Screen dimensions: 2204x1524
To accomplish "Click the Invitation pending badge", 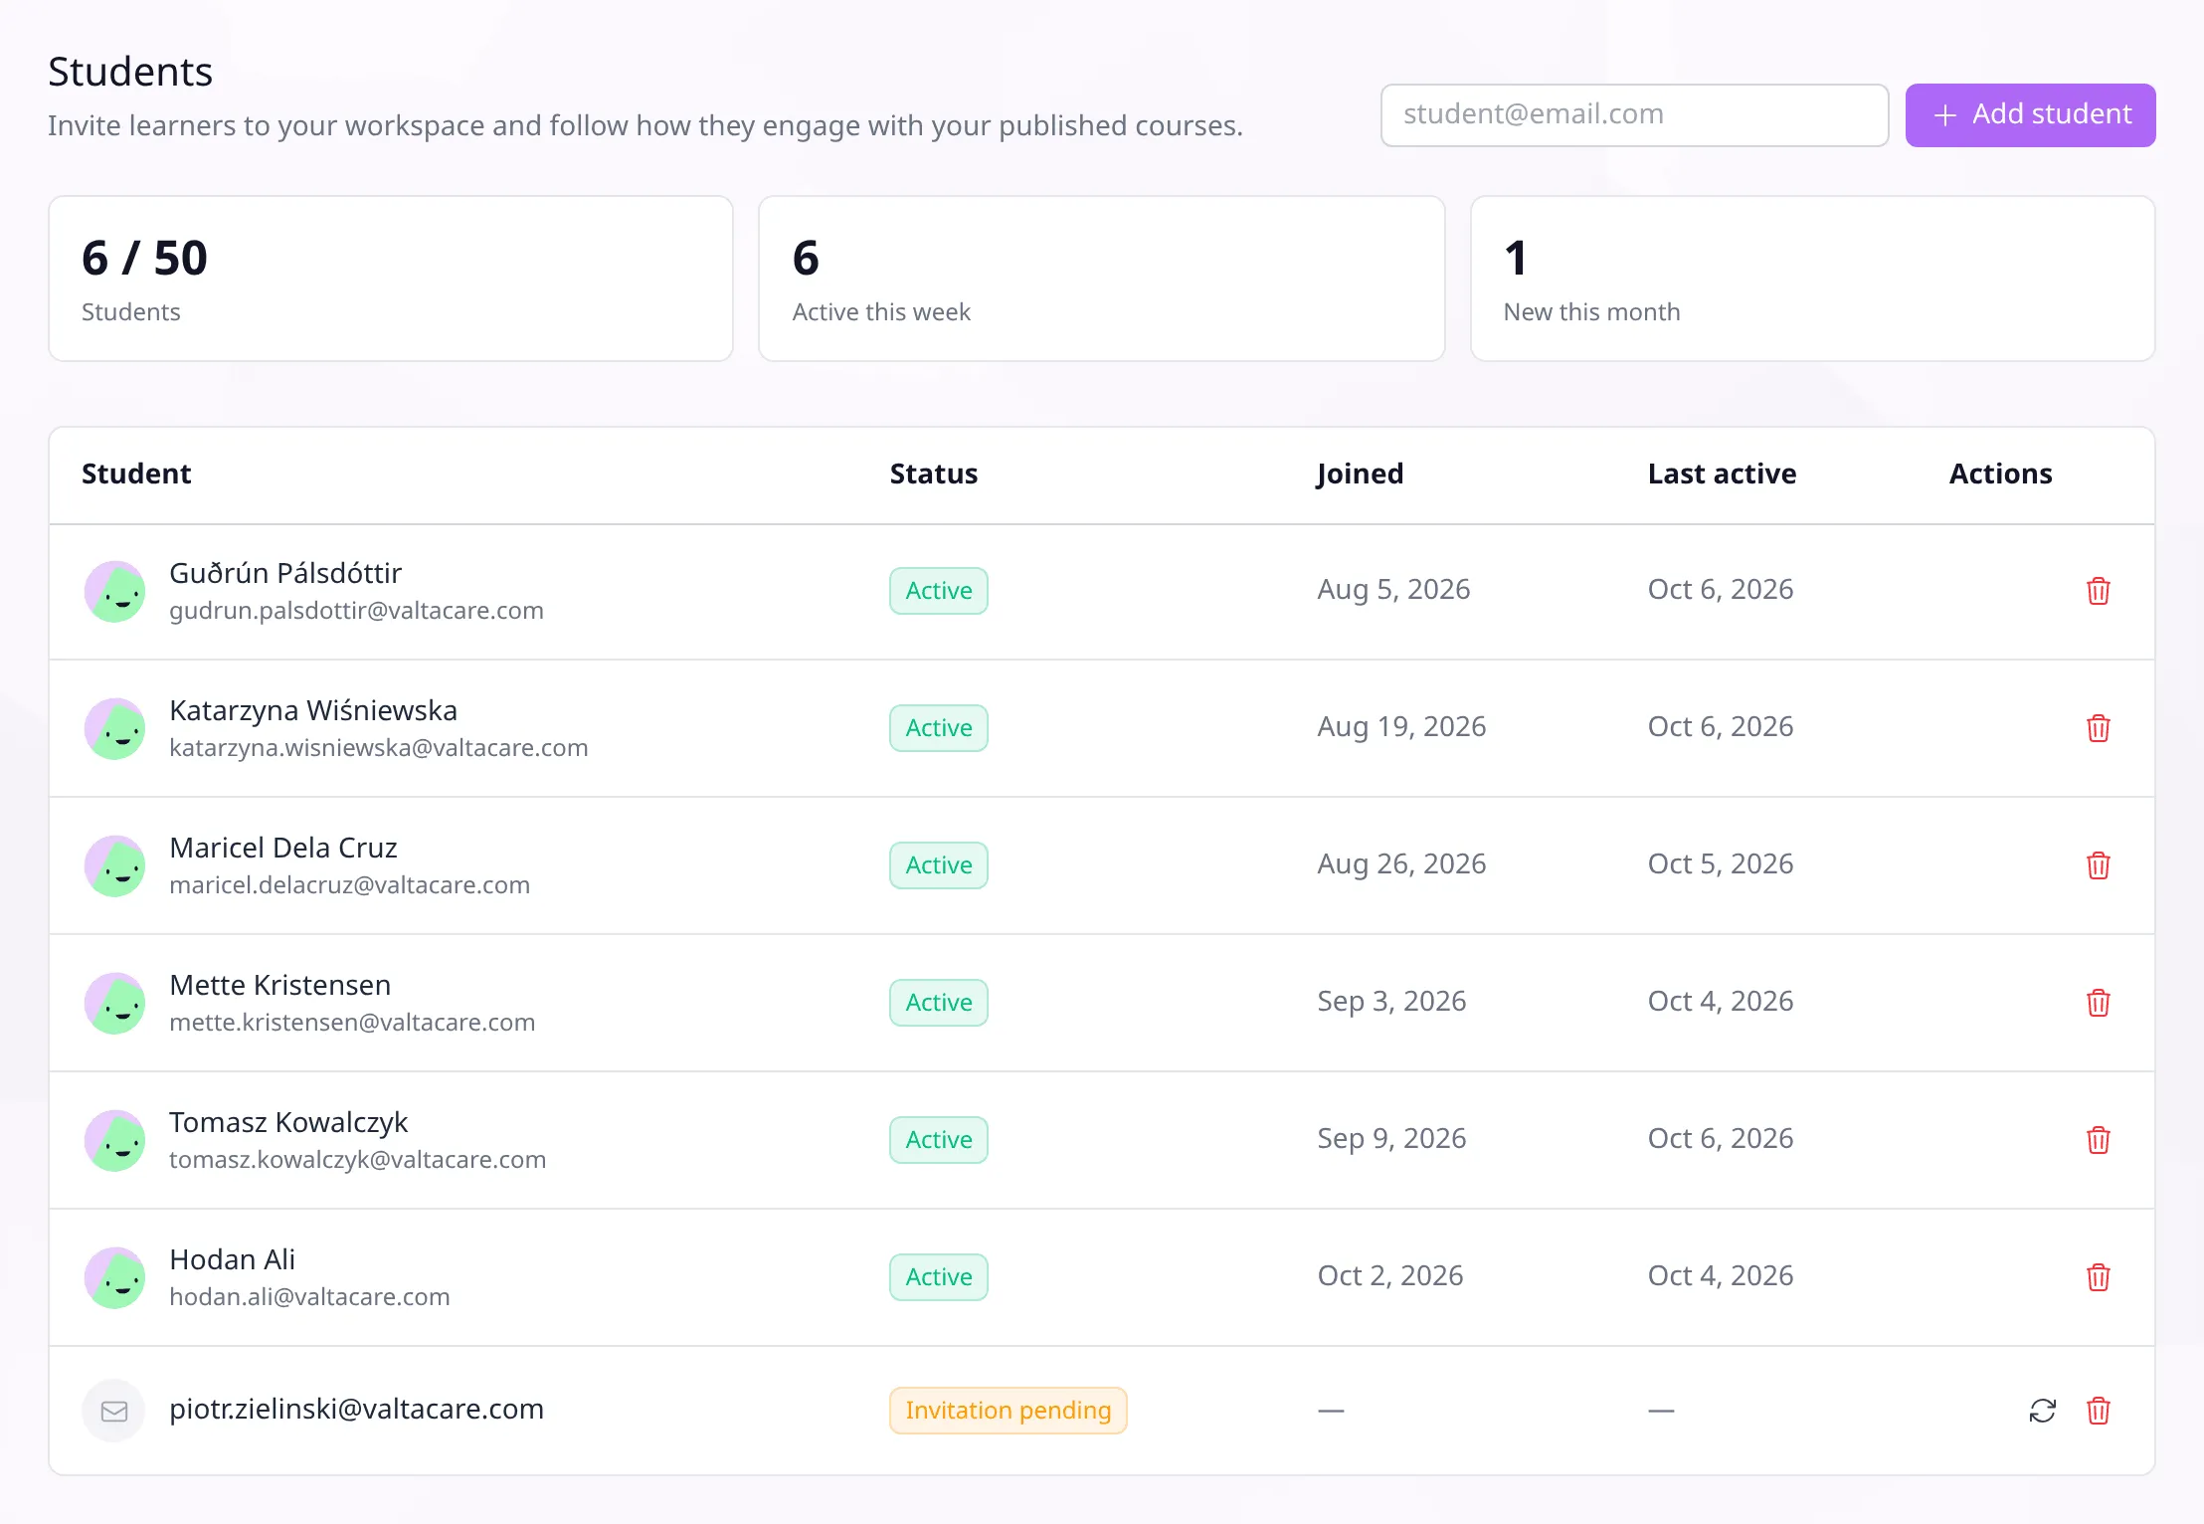I will pyautogui.click(x=1008, y=1411).
